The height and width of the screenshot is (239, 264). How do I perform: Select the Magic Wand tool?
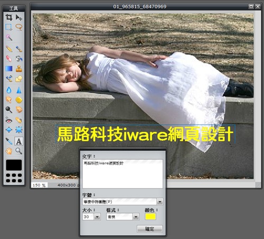point(9,37)
